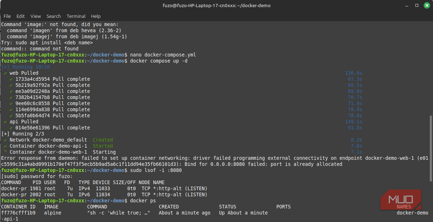Image resolution: width=433 pixels, height=222 pixels.
Task: Click the 'About a minute ago' created value
Action: pyautogui.click(x=185, y=213)
